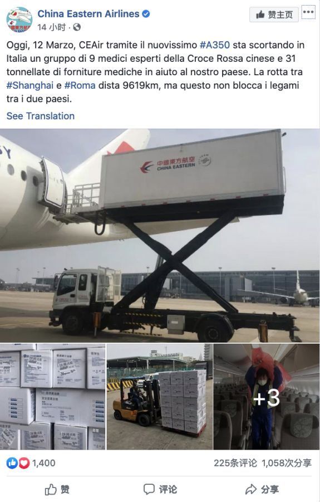Open the +3 more photos thumbnail
Viewport: 320px width, 502px height.
click(266, 397)
